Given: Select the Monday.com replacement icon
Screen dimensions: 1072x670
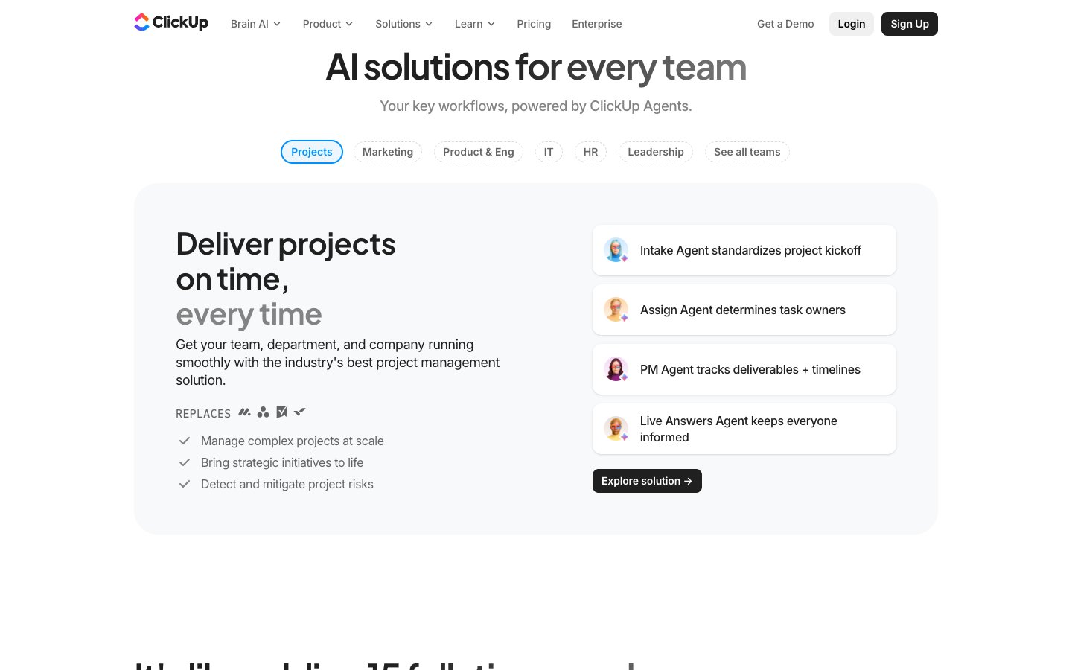Looking at the screenshot, I should (x=244, y=412).
